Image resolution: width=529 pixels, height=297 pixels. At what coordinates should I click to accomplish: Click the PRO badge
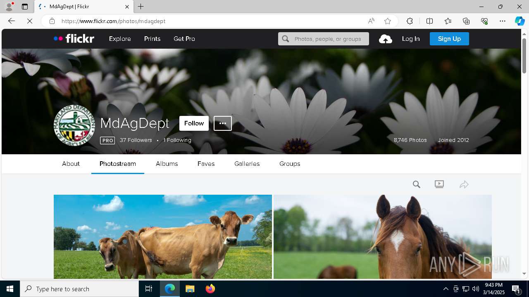107,141
